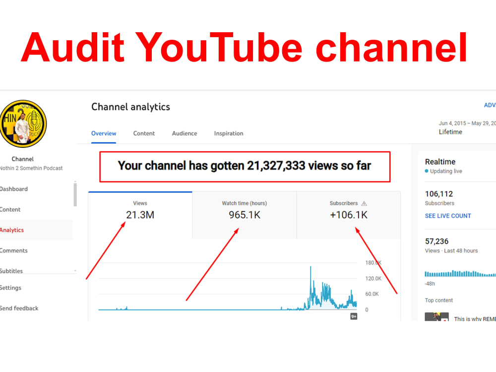Click the sidebar vertical scrollbar

click(x=75, y=194)
